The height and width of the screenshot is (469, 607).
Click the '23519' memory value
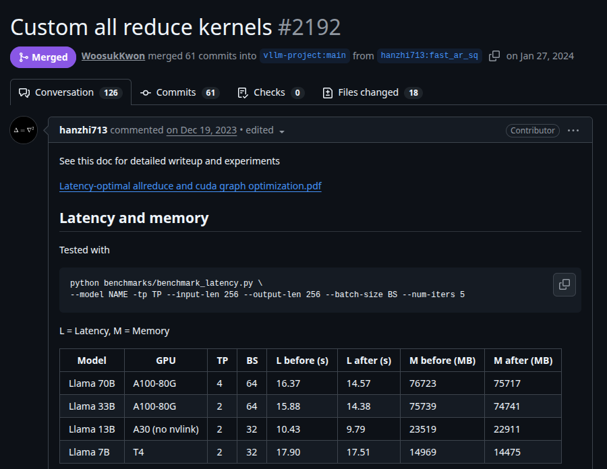pyautogui.click(x=423, y=429)
